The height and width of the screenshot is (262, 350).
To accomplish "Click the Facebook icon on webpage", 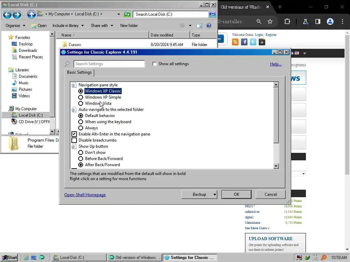I will [244, 42].
